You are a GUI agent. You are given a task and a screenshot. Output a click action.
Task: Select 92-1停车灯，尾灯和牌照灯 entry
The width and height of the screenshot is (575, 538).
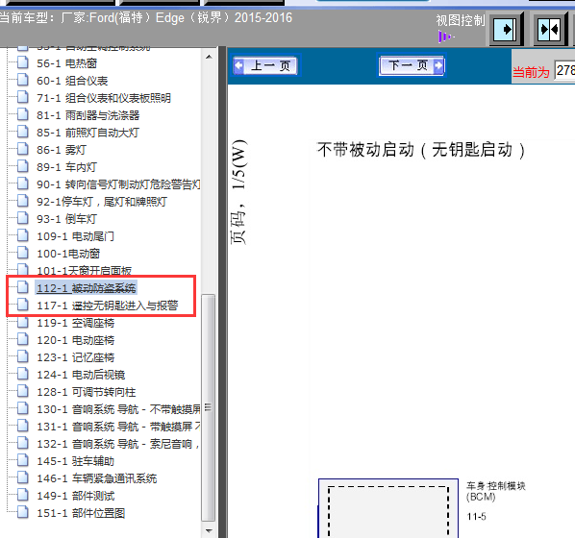pos(102,202)
